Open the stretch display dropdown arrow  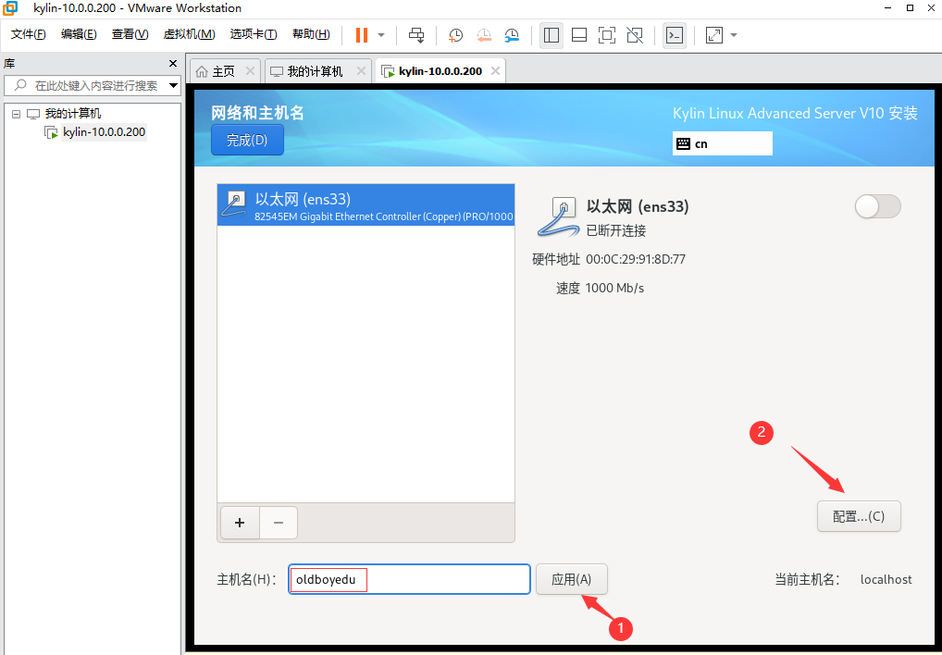tap(734, 35)
